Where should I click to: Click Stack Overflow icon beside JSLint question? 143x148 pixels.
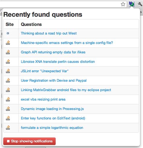pos(8,71)
